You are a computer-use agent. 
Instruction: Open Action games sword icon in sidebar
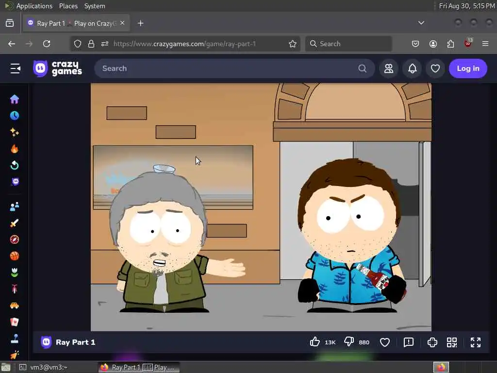tap(15, 223)
